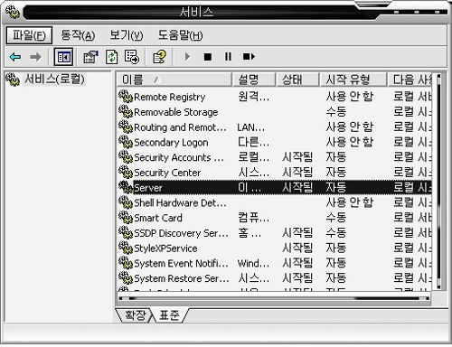Click the Refresh toolbar icon
452x347 pixels.
click(111, 57)
